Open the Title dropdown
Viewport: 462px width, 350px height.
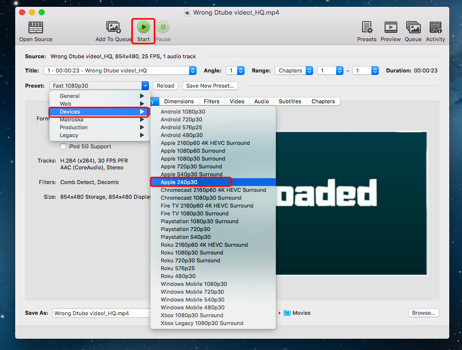click(x=120, y=70)
